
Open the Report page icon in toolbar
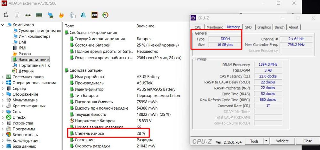pos(17,15)
